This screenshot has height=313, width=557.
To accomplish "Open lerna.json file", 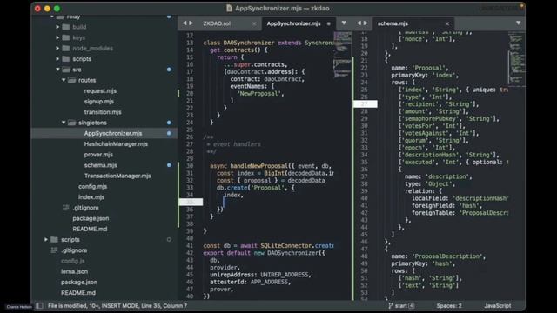I will tap(74, 271).
